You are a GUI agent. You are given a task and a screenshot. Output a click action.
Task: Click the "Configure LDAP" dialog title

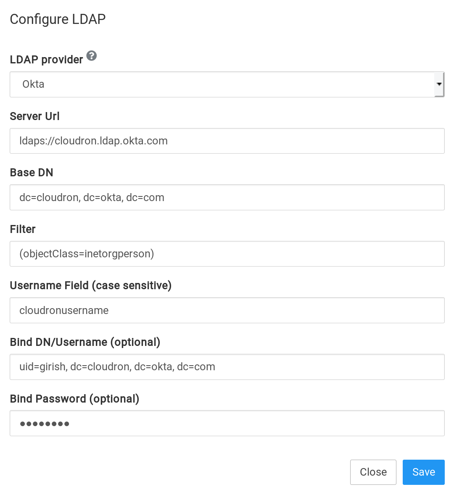pos(58,19)
